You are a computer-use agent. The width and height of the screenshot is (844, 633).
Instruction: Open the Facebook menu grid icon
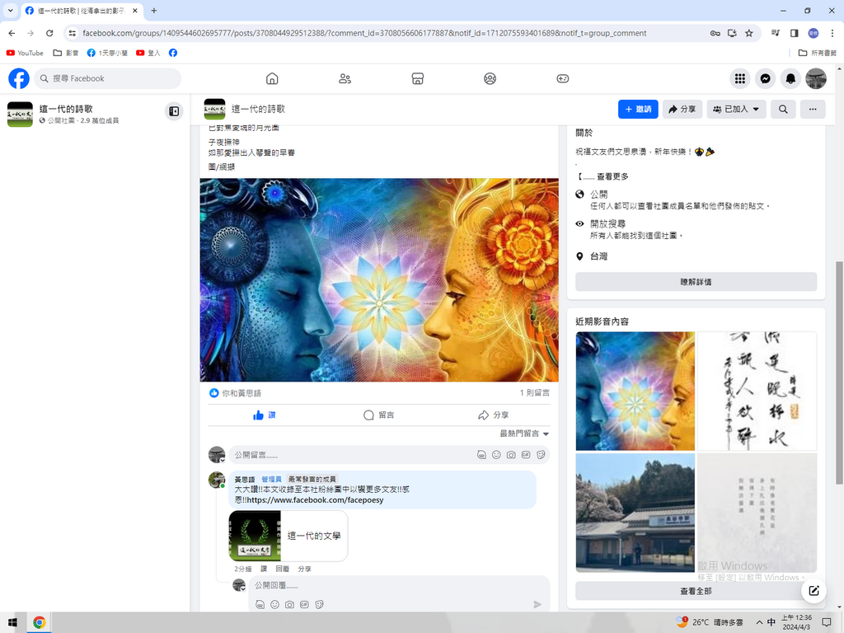click(x=740, y=78)
